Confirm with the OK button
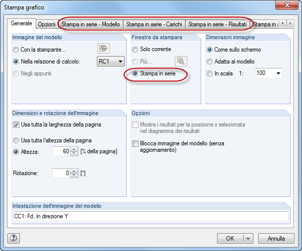The width and height of the screenshot is (302, 251). 230,239
